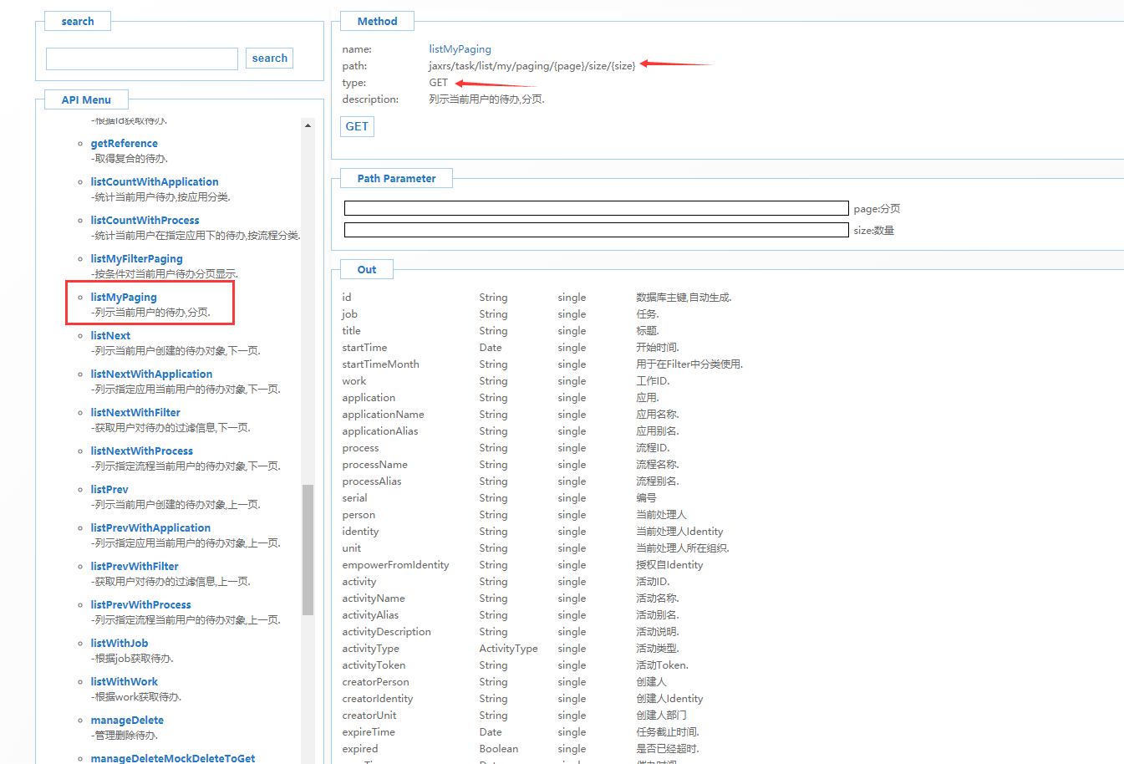Click the applicationName output field name
The image size is (1124, 764).
coord(383,415)
